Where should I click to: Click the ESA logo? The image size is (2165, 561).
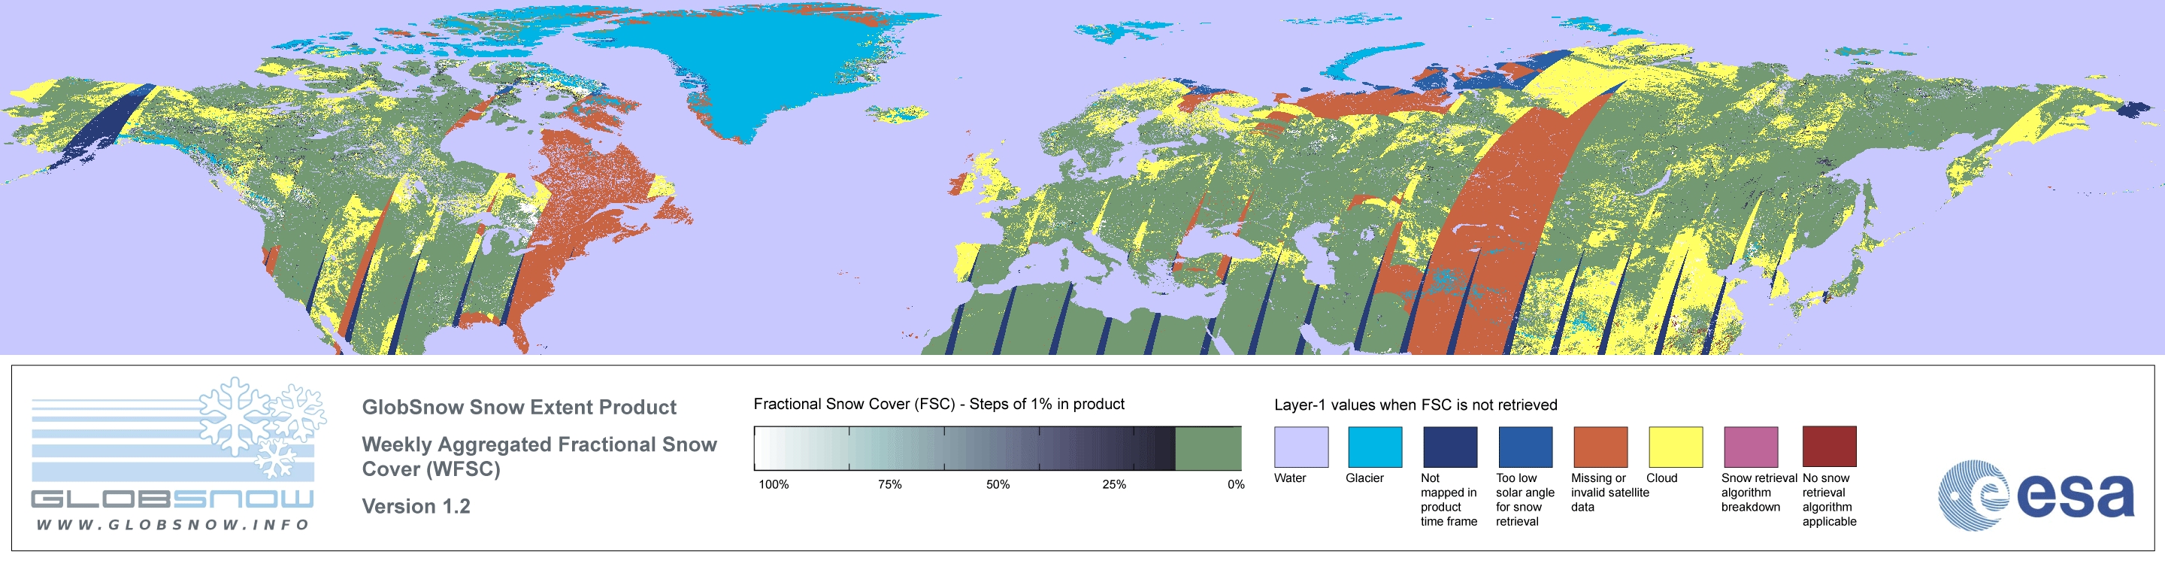[x=2036, y=495]
